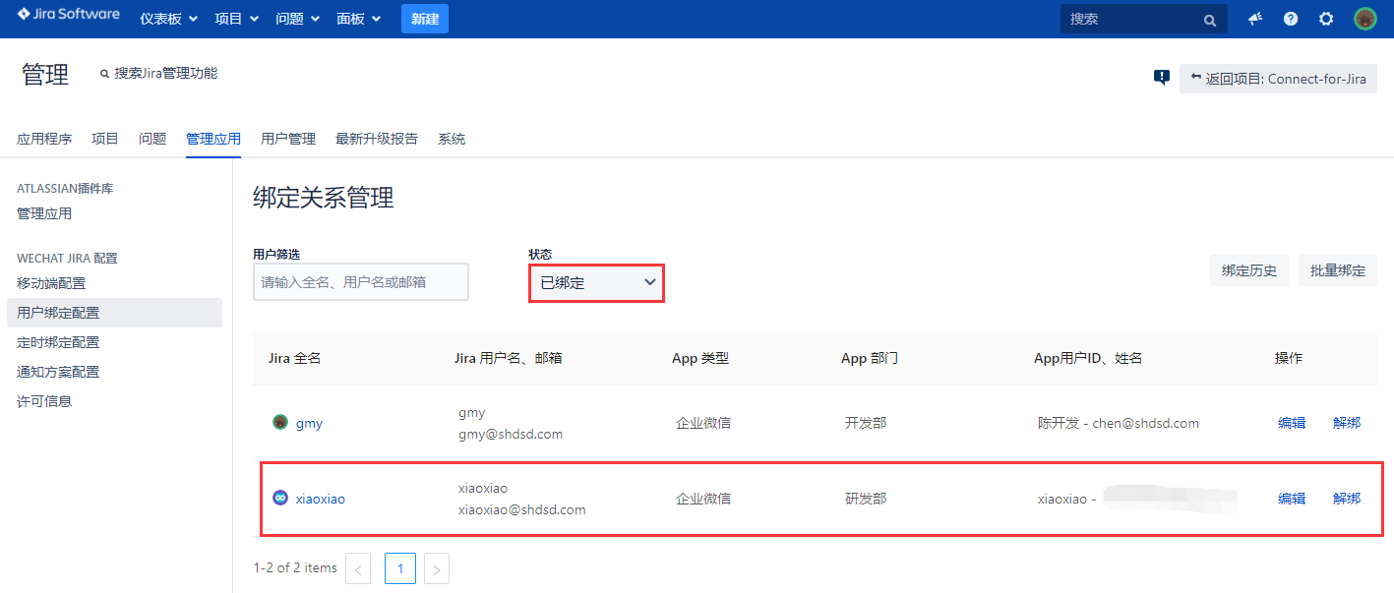Open the notifications megaphone icon
Image resolution: width=1394 pixels, height=593 pixels.
pyautogui.click(x=1255, y=19)
